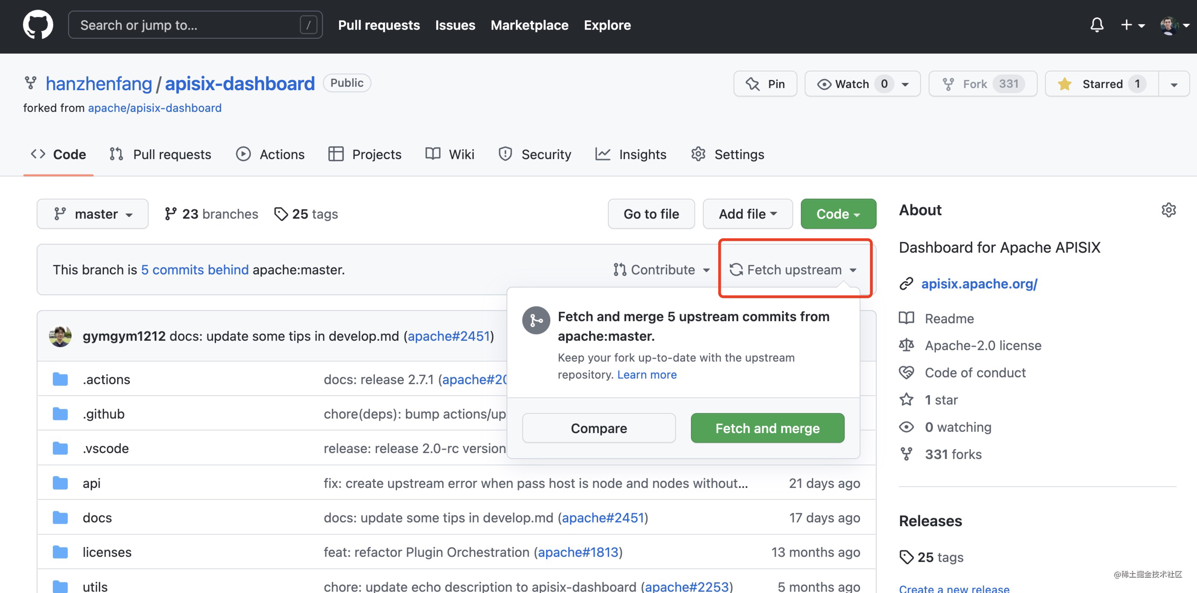This screenshot has height=593, width=1197.
Task: Click the About settings gear icon
Action: tap(1168, 210)
